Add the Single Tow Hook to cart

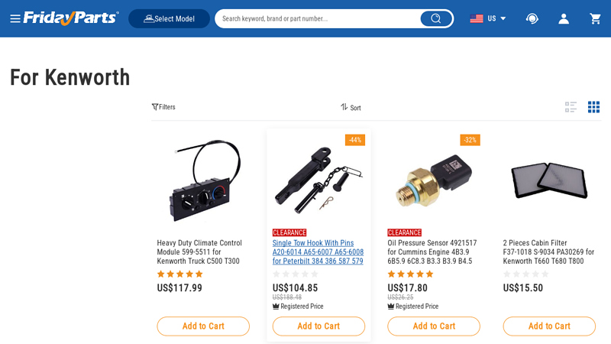pyautogui.click(x=318, y=326)
